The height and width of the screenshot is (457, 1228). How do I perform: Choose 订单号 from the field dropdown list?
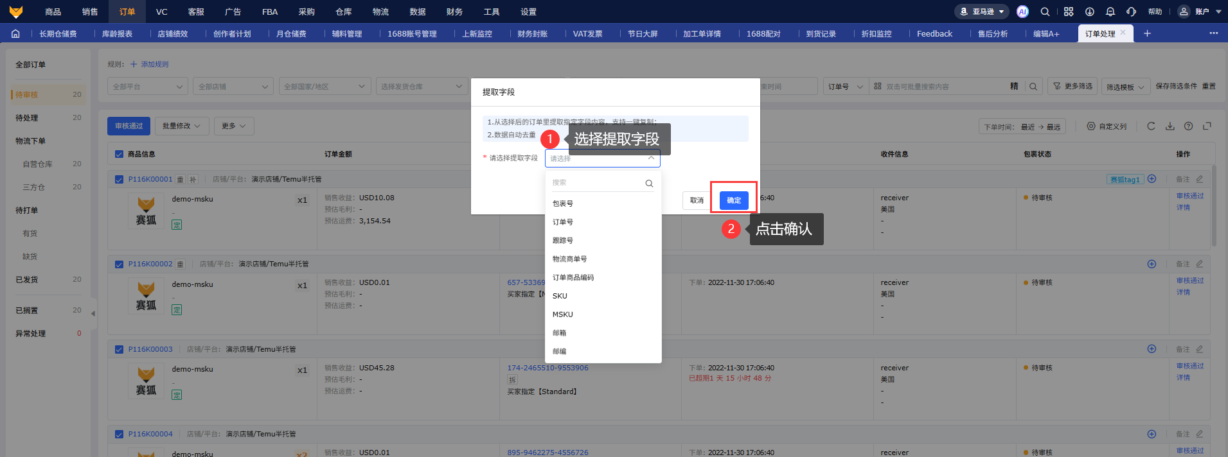[603, 222]
